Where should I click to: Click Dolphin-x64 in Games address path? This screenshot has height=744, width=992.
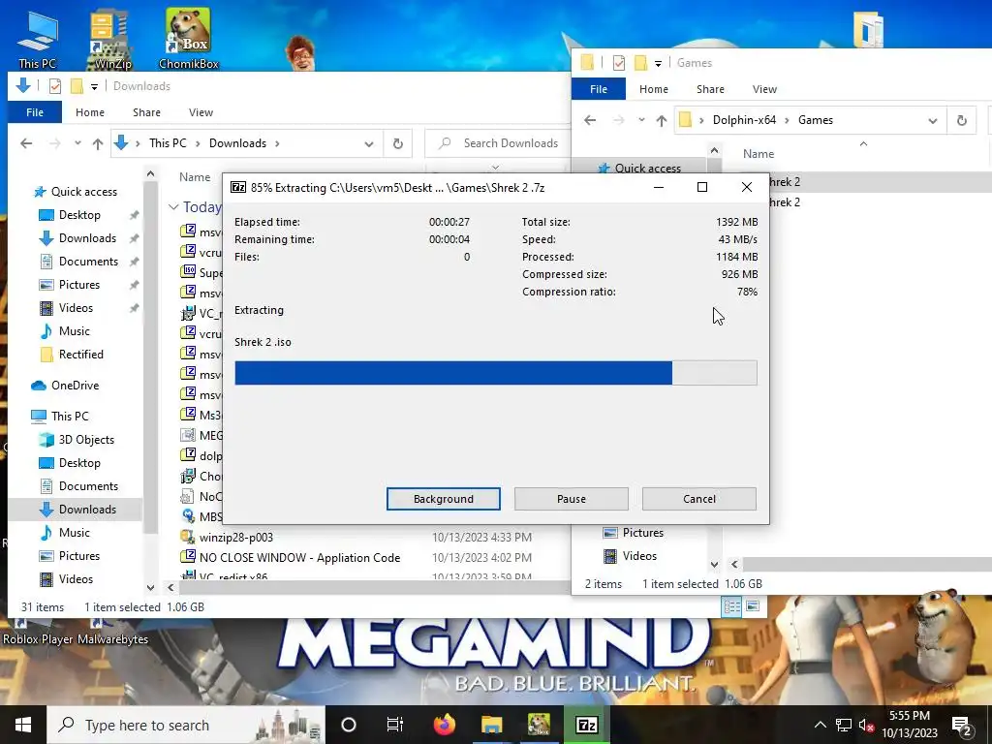[744, 120]
